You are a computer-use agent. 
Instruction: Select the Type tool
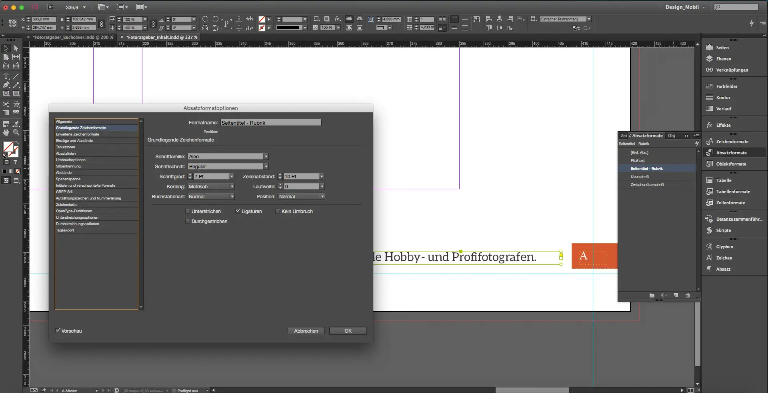coord(6,76)
